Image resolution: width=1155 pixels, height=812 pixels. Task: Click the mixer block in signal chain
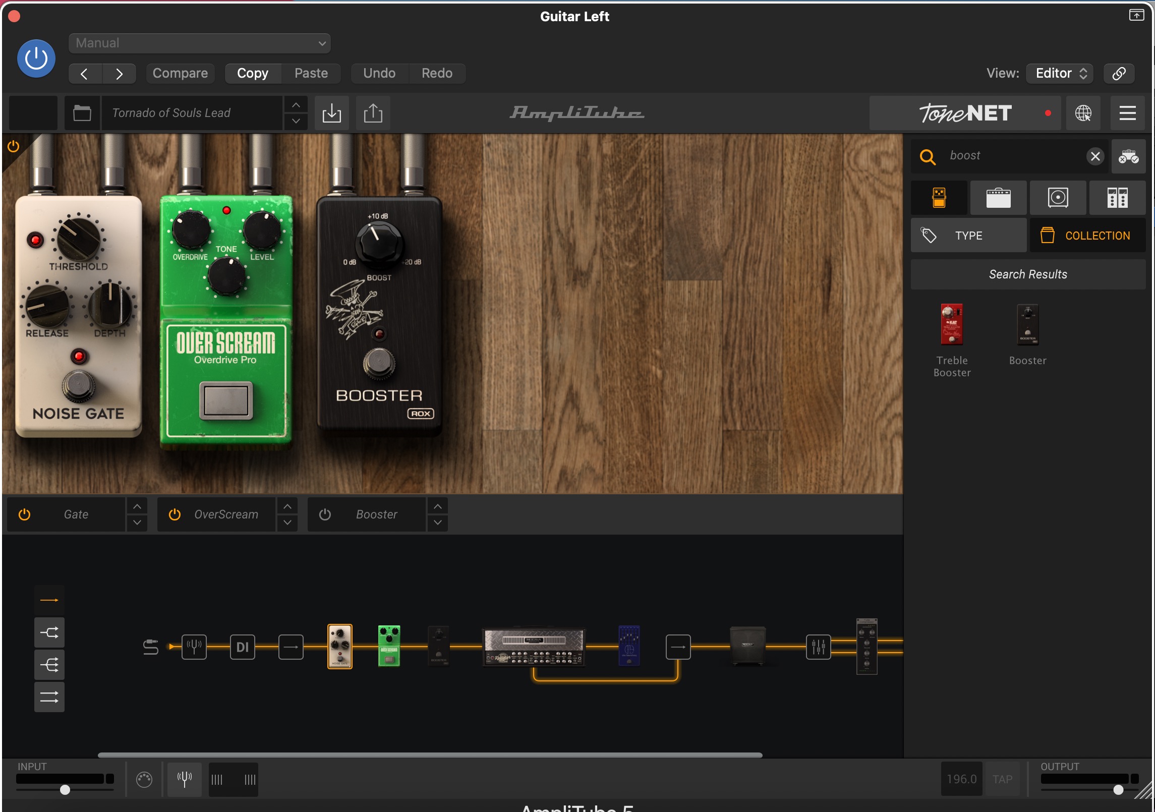[x=818, y=647]
